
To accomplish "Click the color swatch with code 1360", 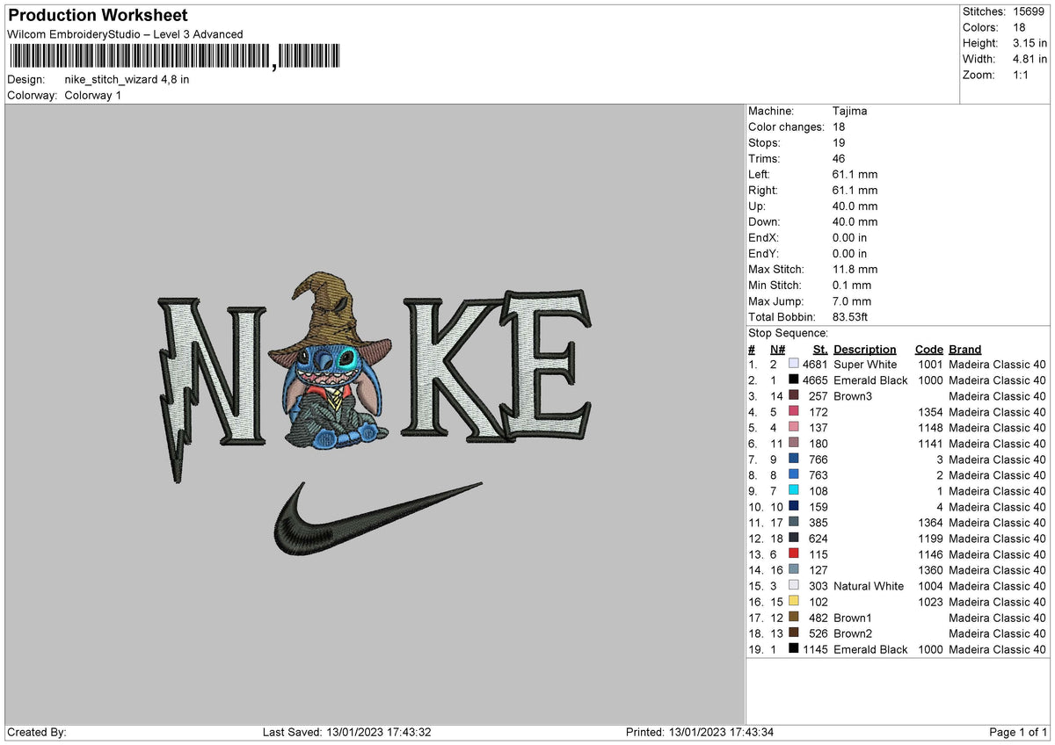I will pos(794,569).
